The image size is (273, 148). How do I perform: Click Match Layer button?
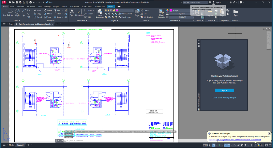[x=125, y=17]
